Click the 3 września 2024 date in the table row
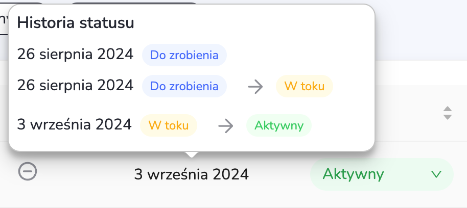Screen dimensions: 467x208 [191, 175]
